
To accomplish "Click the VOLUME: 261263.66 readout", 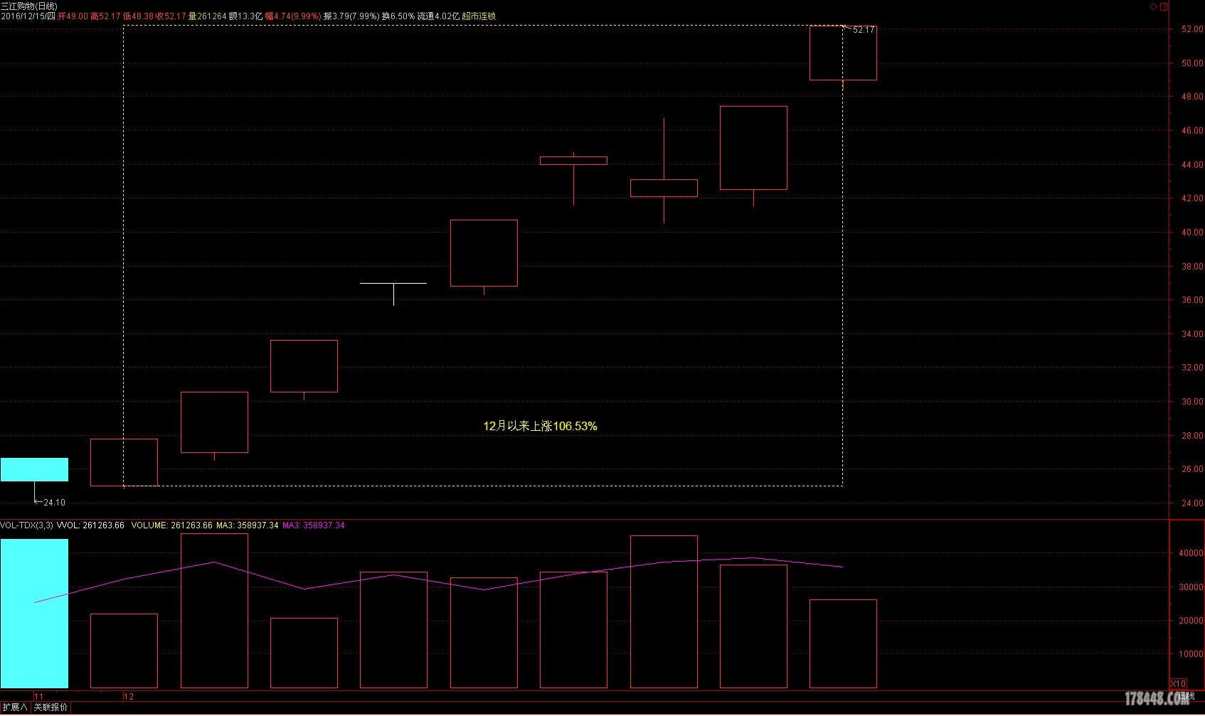I will pos(172,525).
